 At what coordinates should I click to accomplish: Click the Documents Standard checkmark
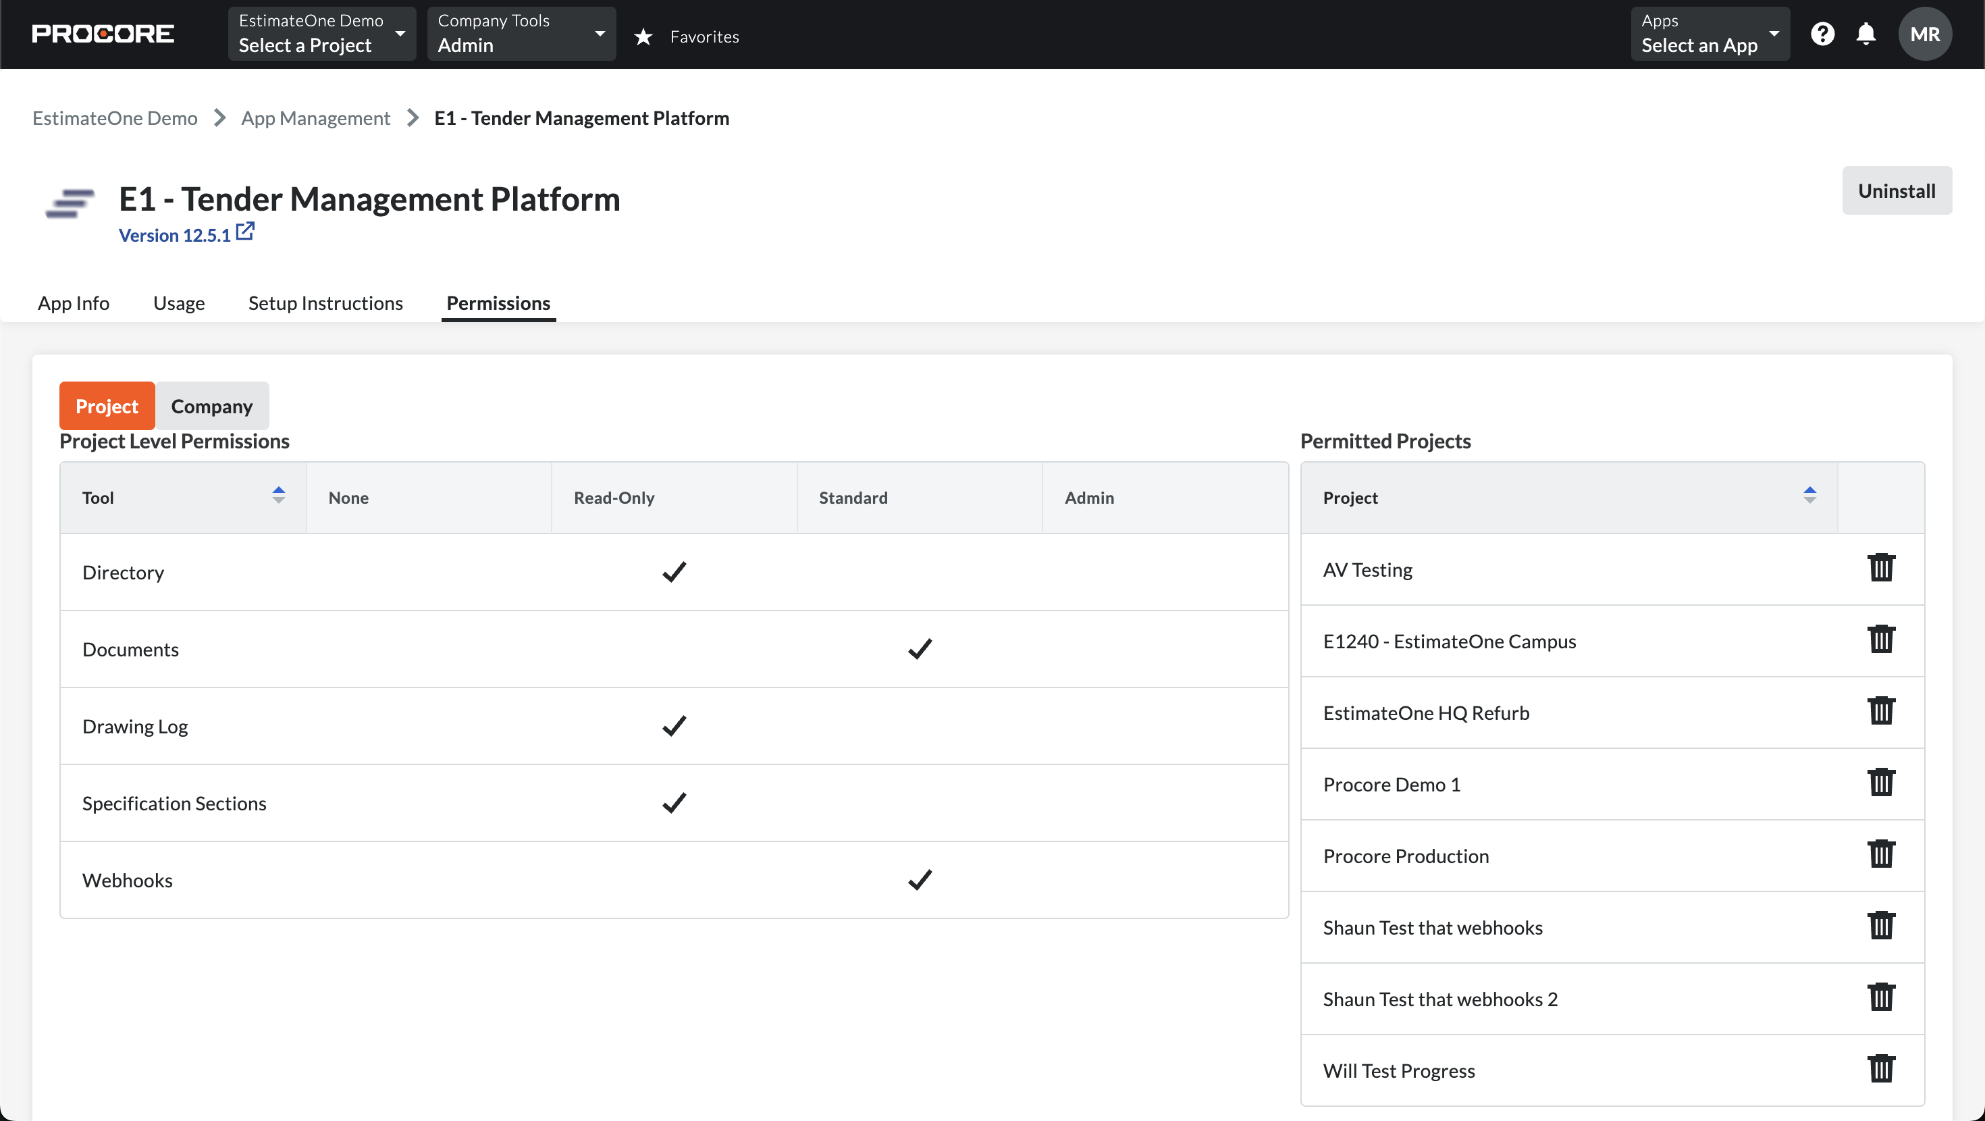(920, 649)
